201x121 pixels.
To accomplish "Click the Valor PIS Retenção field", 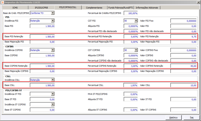I will [183, 37].
